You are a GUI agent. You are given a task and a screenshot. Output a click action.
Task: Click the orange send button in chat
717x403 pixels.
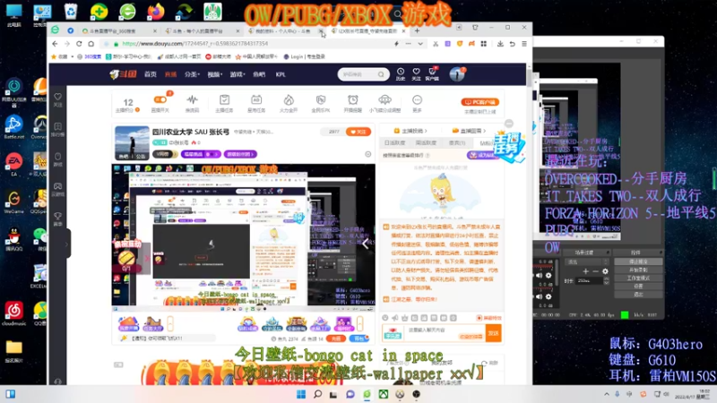click(494, 333)
